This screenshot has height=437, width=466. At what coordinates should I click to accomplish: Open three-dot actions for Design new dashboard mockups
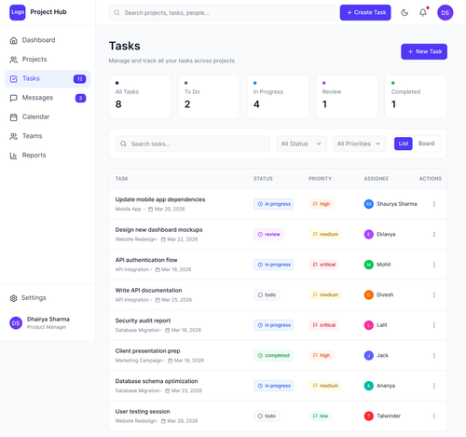click(x=434, y=234)
